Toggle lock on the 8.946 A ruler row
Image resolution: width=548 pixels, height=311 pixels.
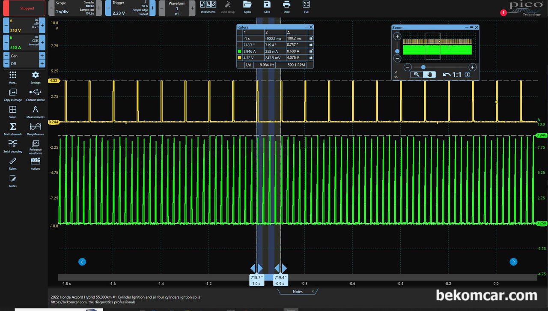(311, 51)
